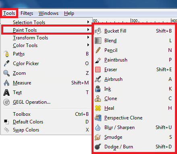The width and height of the screenshot is (177, 154).
Task: Pick the Pencil tool icon
Action: 98,50
